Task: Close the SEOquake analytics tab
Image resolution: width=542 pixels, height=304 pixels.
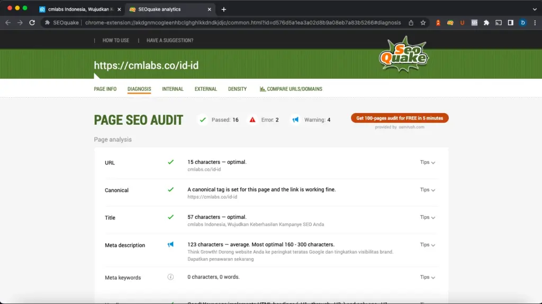Action: [x=209, y=10]
